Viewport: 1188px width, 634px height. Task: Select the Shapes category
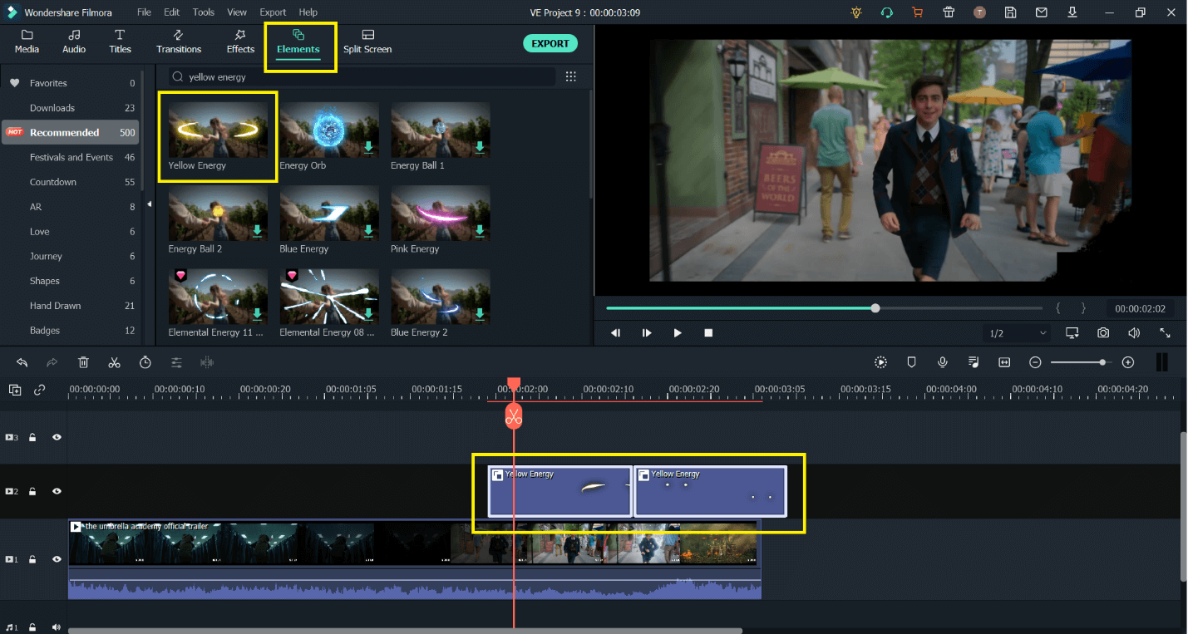coord(71,281)
